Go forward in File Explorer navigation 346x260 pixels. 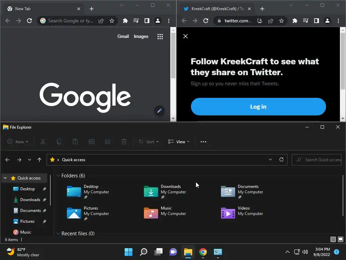pos(19,160)
